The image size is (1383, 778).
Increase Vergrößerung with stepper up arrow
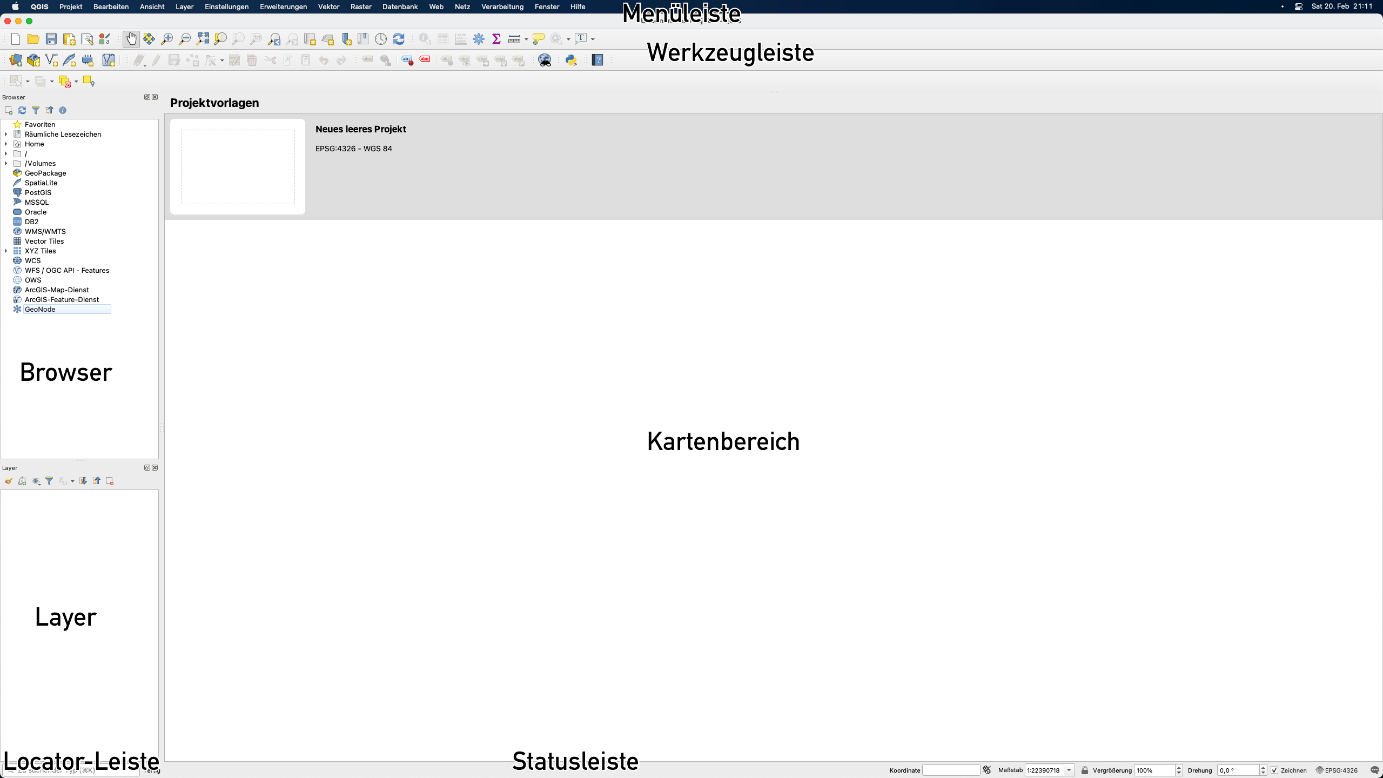tap(1179, 768)
